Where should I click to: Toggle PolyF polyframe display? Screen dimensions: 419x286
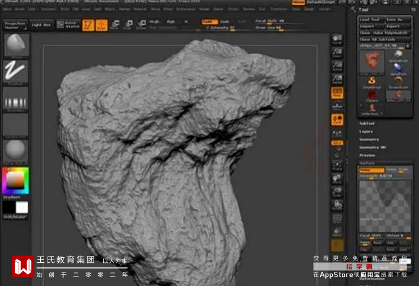point(337,219)
